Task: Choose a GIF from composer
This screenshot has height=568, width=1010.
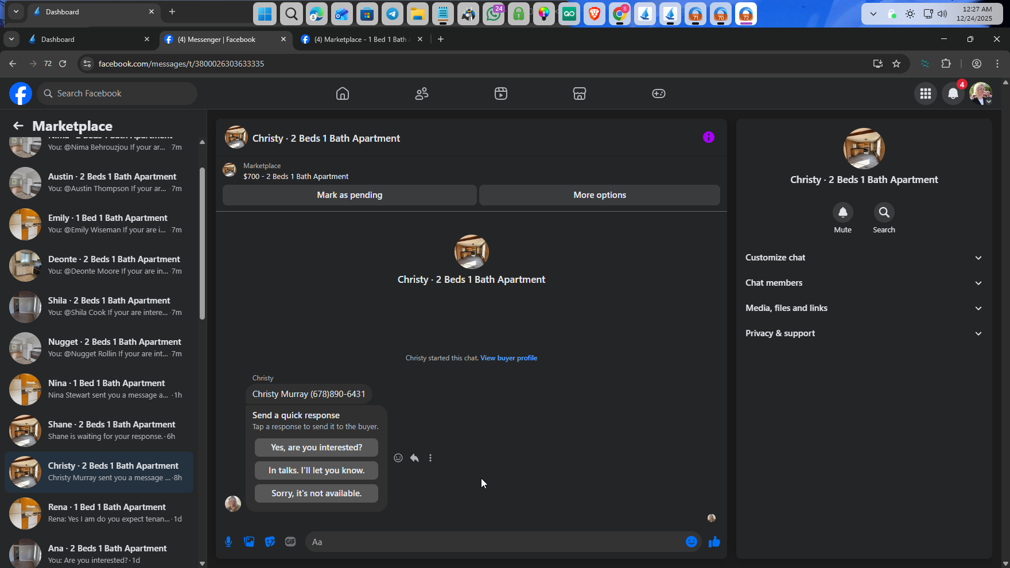Action: pos(290,542)
